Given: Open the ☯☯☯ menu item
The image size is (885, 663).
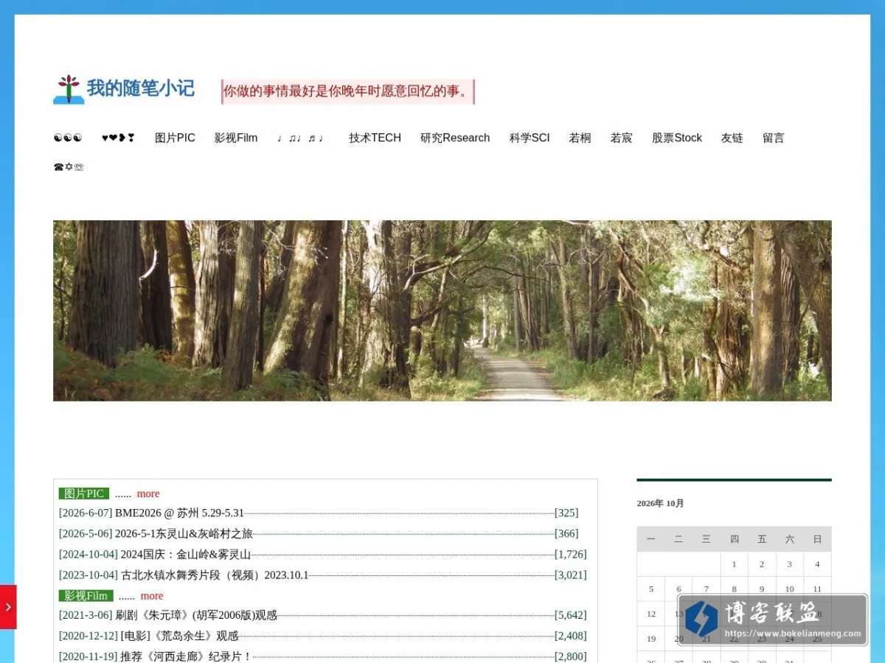Looking at the screenshot, I should [68, 138].
